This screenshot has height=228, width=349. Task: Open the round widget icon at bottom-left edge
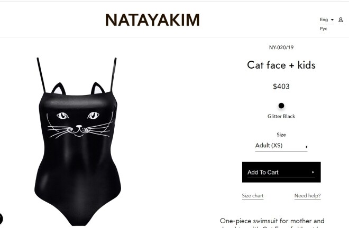point(1,218)
